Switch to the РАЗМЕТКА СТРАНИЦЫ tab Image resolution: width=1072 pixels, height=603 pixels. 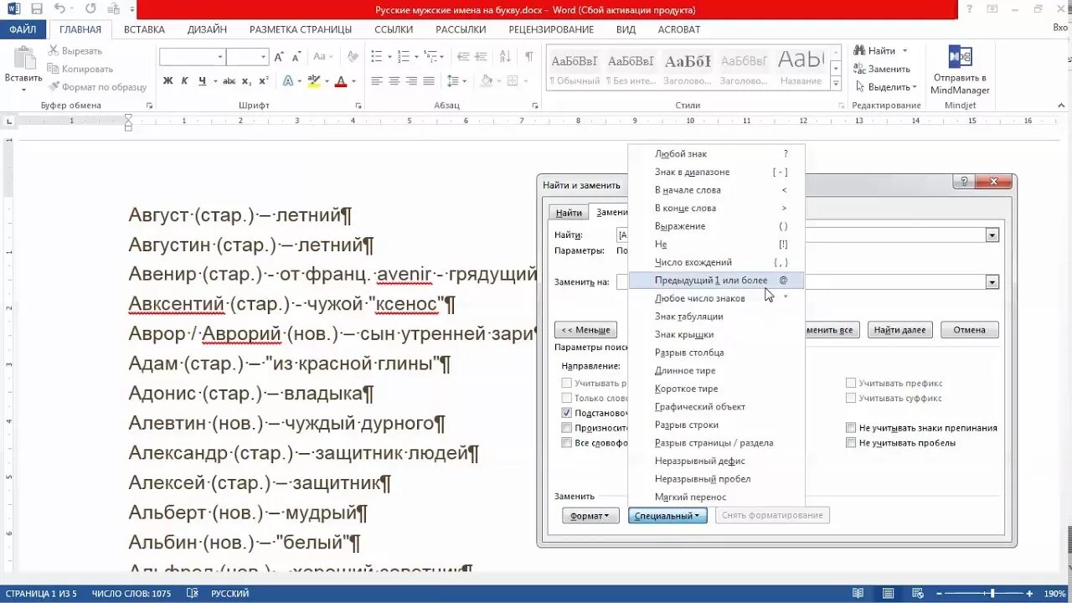pos(301,29)
